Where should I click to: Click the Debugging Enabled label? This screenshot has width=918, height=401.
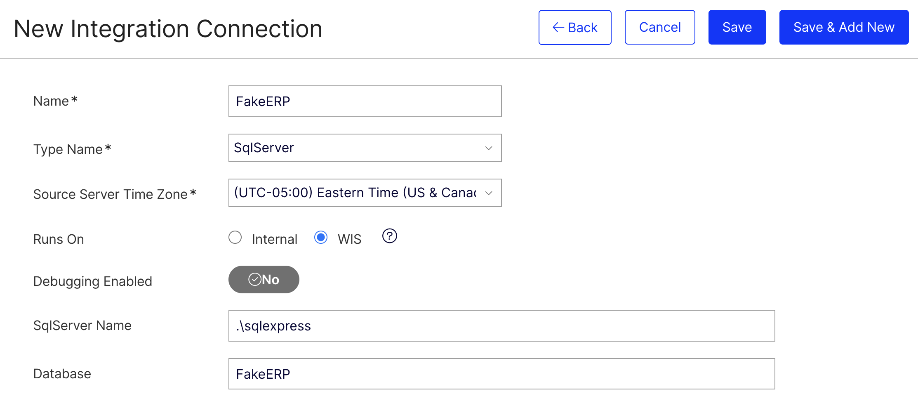92,281
